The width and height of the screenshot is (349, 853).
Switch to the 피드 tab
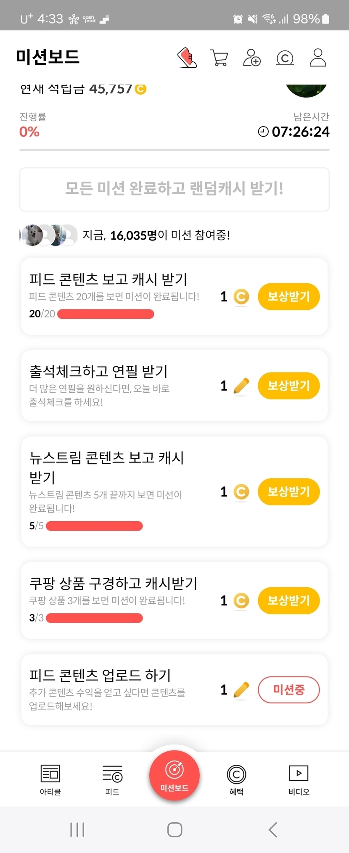click(x=112, y=779)
